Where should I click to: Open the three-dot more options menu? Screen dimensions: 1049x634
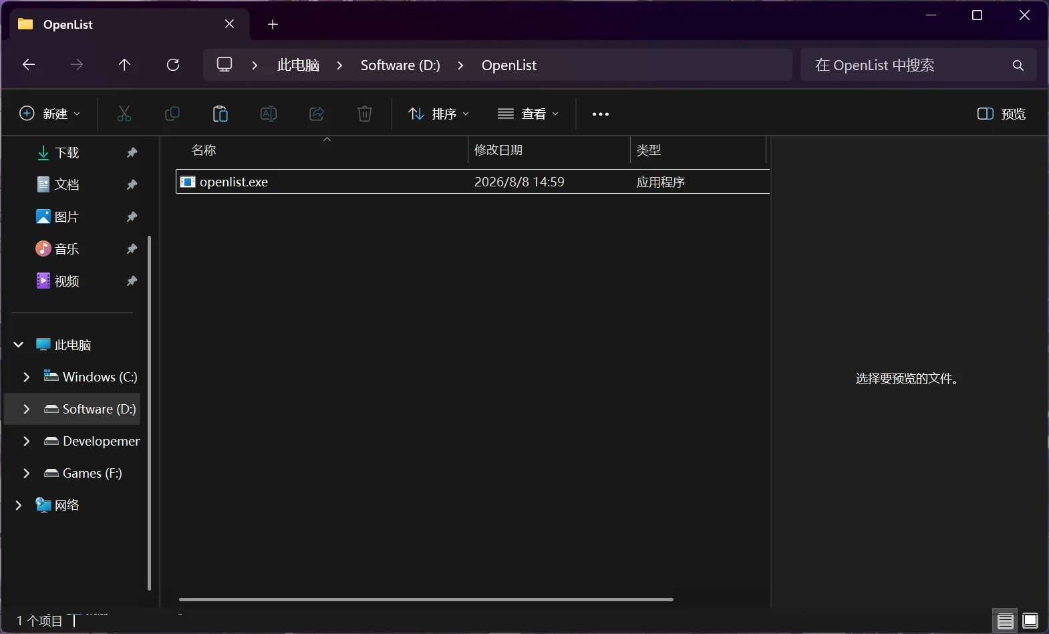(601, 114)
